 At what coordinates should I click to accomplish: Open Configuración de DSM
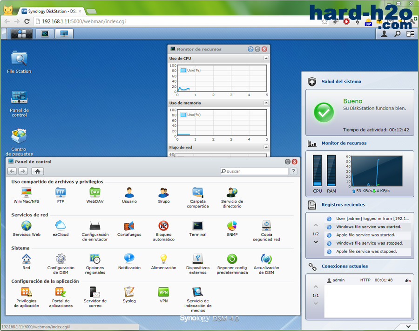click(61, 264)
